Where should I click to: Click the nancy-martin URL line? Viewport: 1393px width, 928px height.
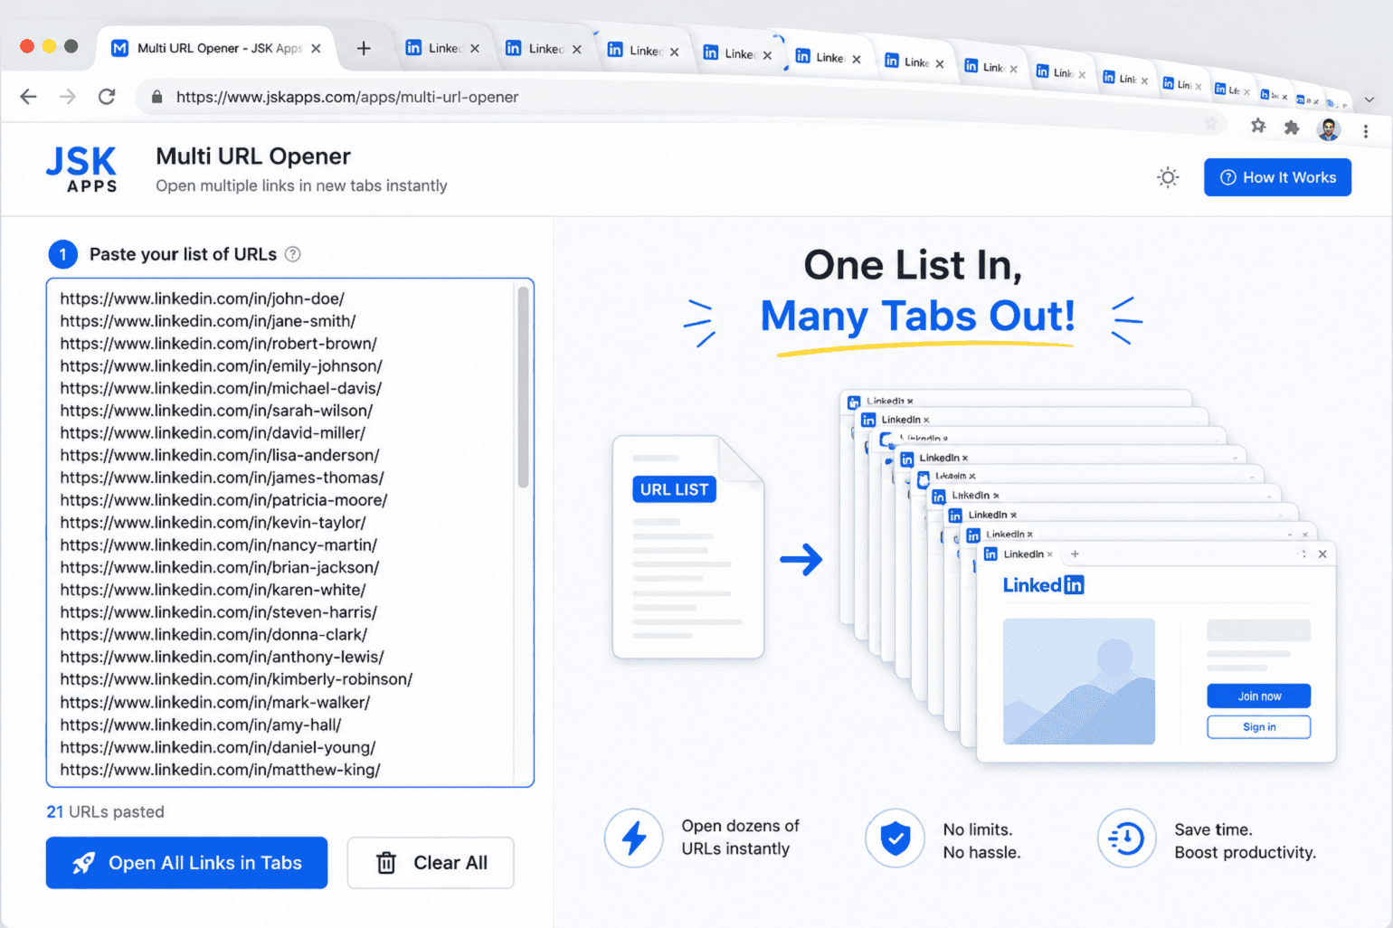point(219,545)
